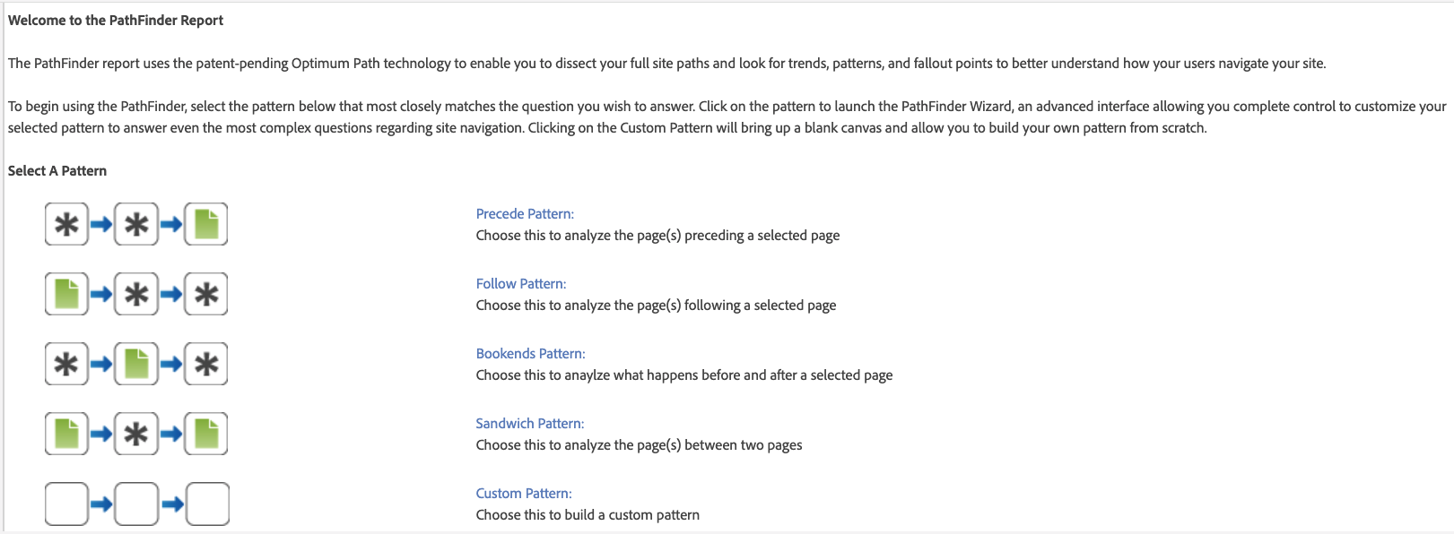Click first asterisk box in Bookends Pattern diagram
The height and width of the screenshot is (534, 1454).
tap(66, 364)
